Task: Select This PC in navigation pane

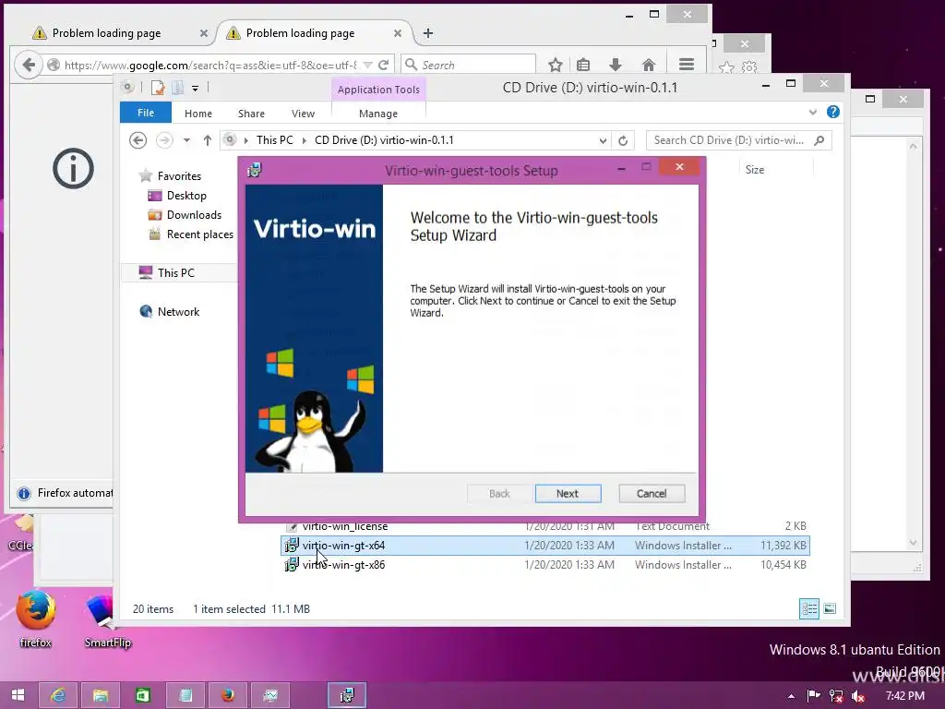Action: click(176, 272)
